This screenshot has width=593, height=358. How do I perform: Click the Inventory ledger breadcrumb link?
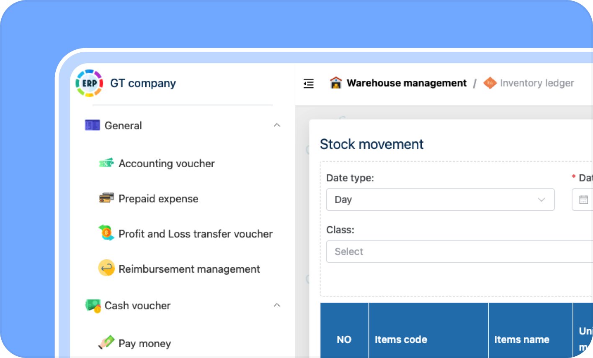coord(537,83)
